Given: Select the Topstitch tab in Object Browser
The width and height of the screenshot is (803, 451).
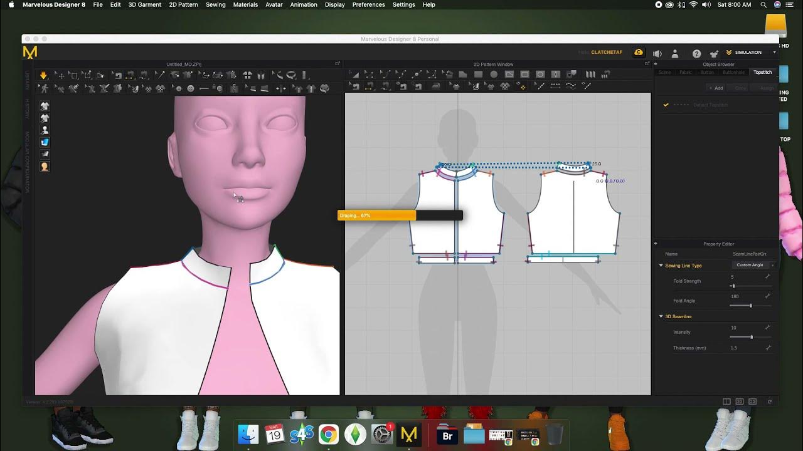Looking at the screenshot, I should [x=762, y=73].
